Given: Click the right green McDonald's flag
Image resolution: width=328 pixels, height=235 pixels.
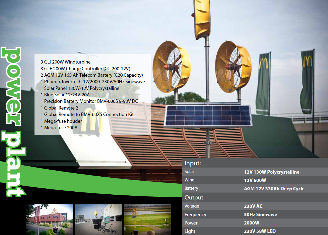Looking at the screenshot, I should [307, 82].
